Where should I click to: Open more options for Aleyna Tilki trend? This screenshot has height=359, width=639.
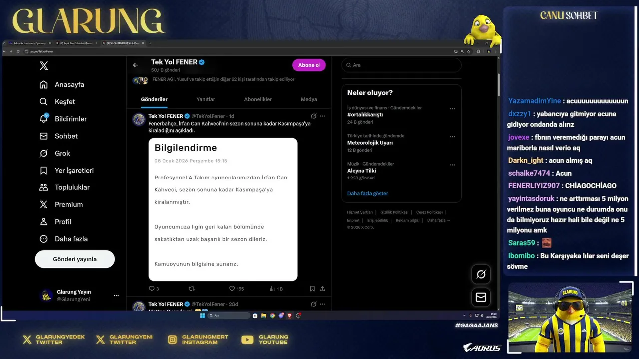pos(452,165)
